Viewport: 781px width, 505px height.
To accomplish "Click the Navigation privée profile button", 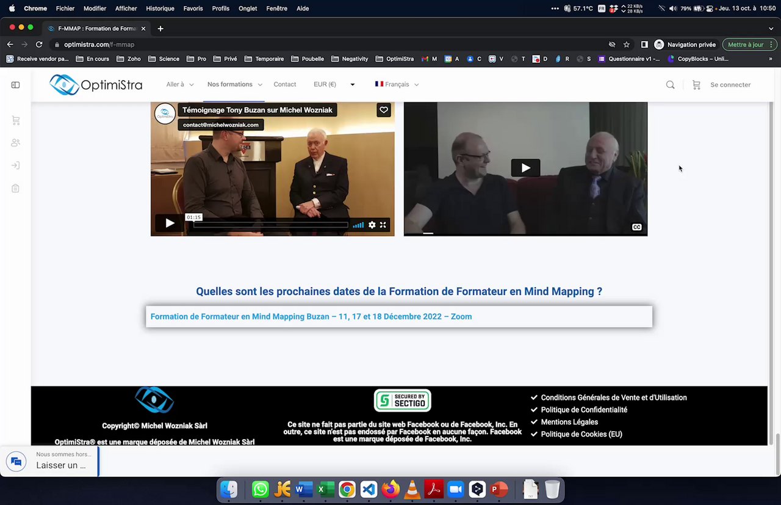I will click(685, 45).
